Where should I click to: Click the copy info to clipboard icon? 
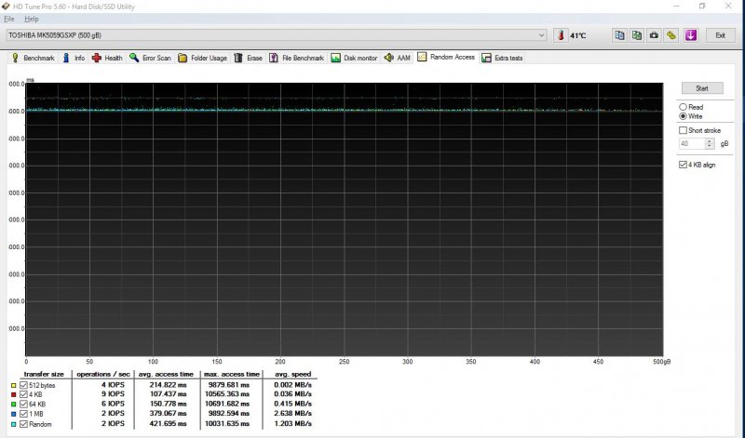coord(619,35)
